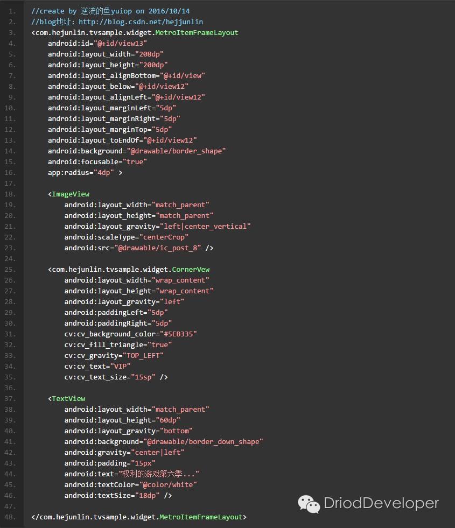455x528 pixels.
Task: Click the "@+id/view13" id value
Action: tap(120, 44)
